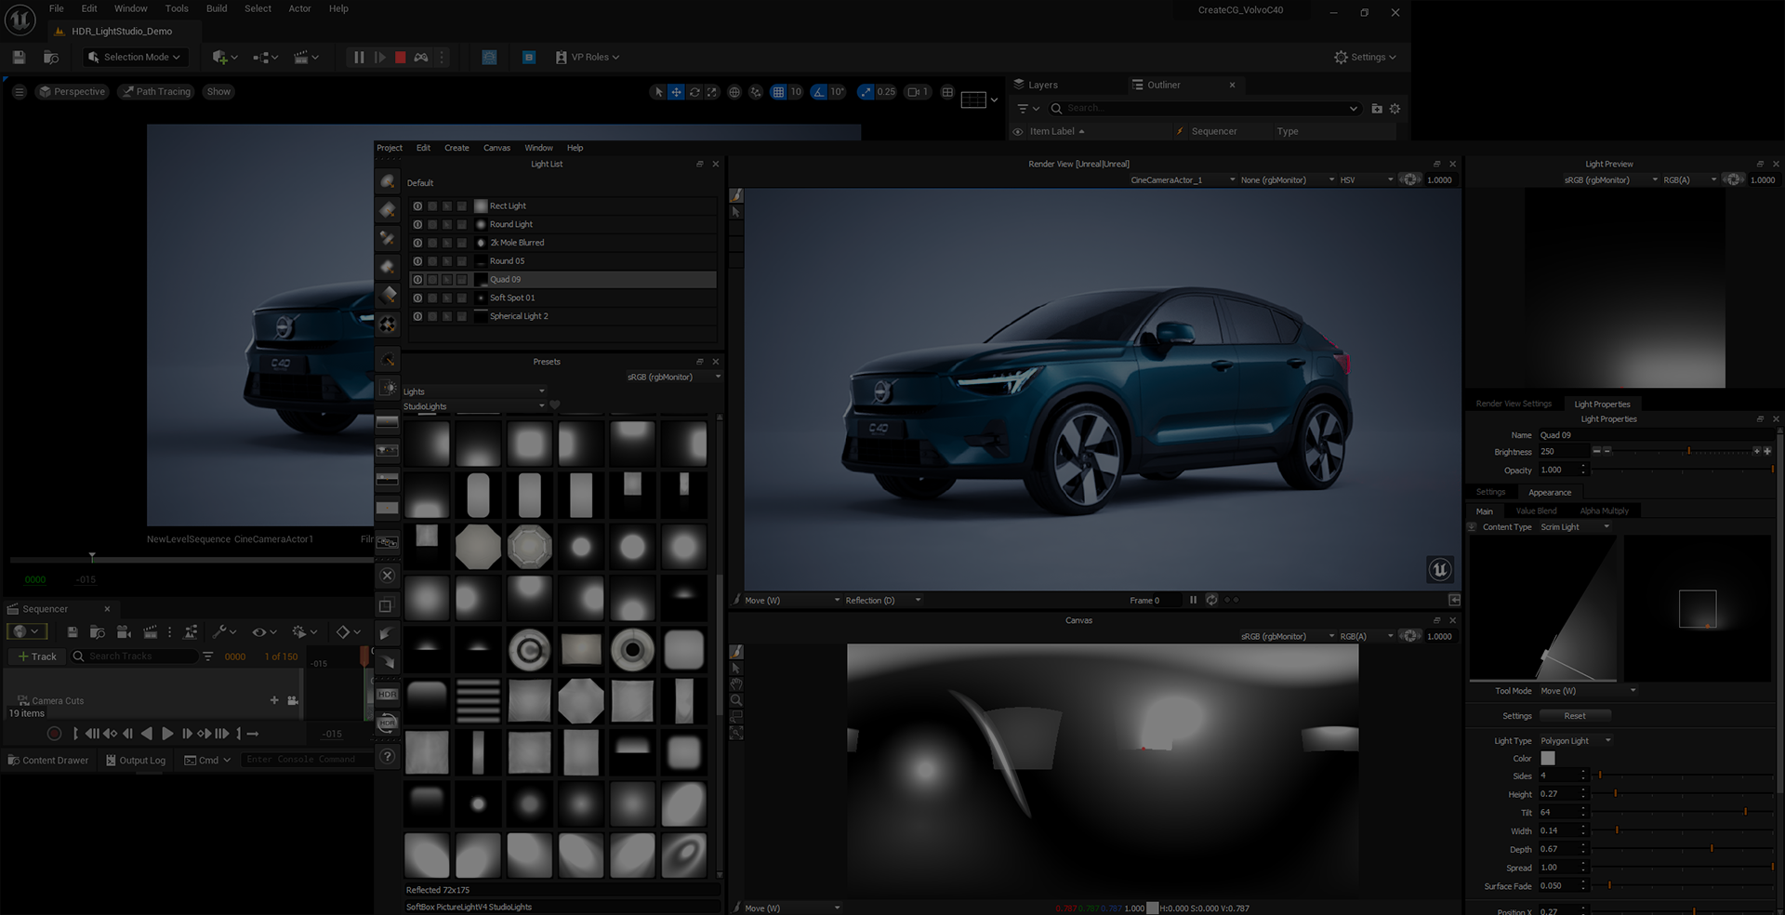
Task: Open the Browse content icon next to Save
Action: coord(51,58)
